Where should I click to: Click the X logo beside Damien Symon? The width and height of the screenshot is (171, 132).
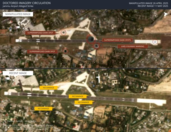point(4,121)
